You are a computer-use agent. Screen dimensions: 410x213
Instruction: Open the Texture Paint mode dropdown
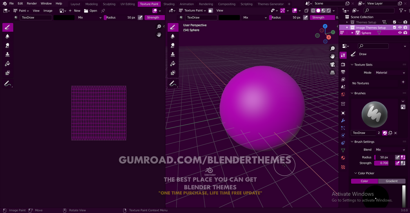tap(193, 11)
